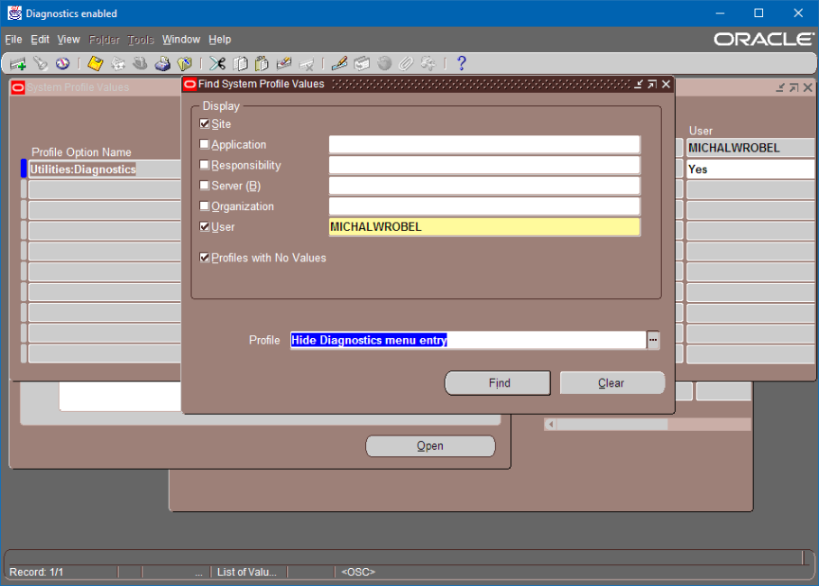Screen dimensions: 819x586
Task: Uncheck the Site checkbox
Action: (205, 124)
